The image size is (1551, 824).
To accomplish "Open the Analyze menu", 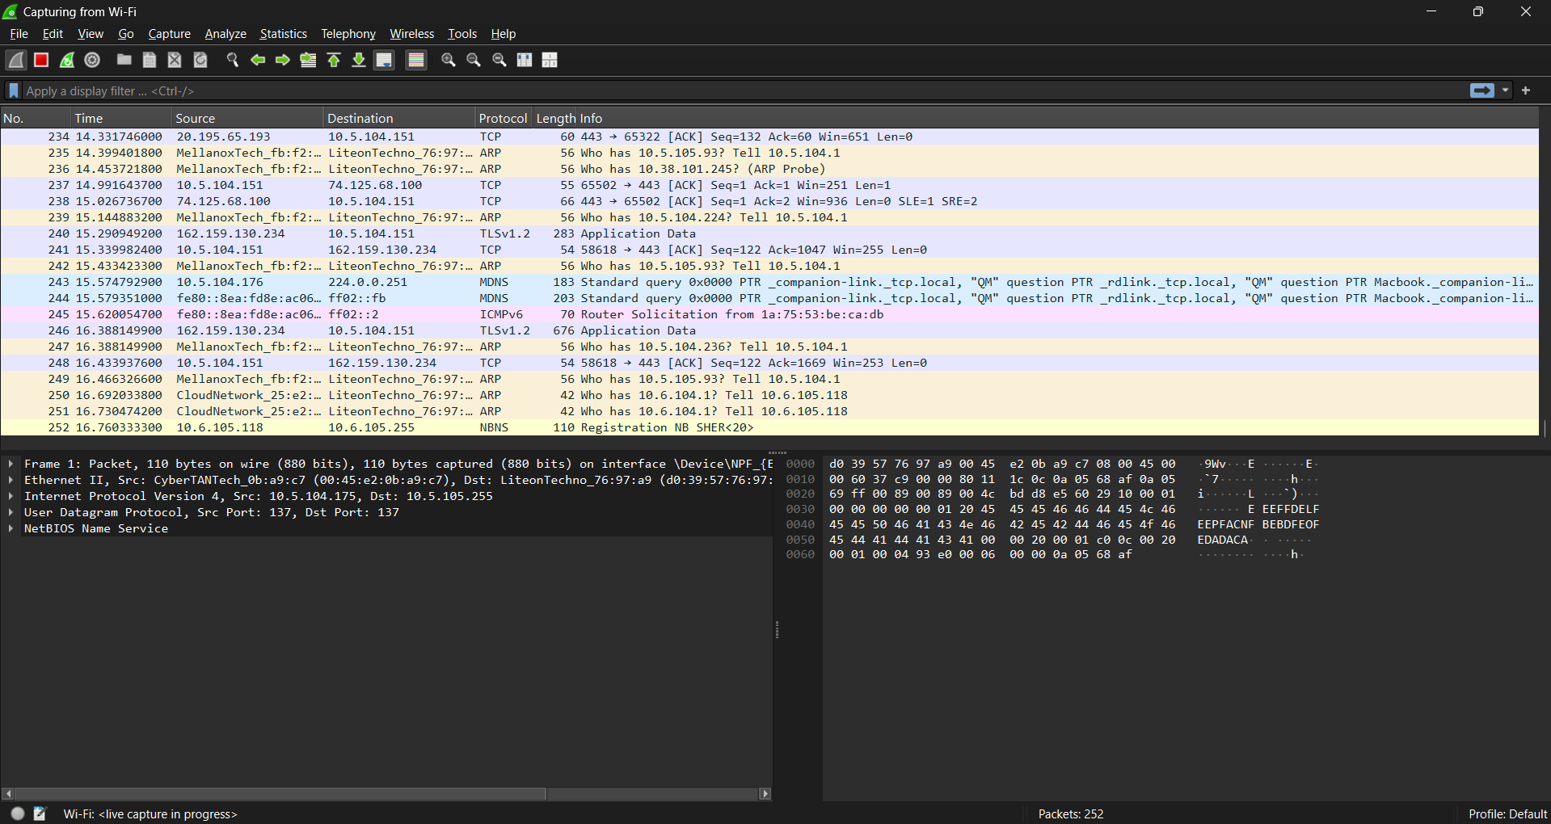I will tap(225, 34).
